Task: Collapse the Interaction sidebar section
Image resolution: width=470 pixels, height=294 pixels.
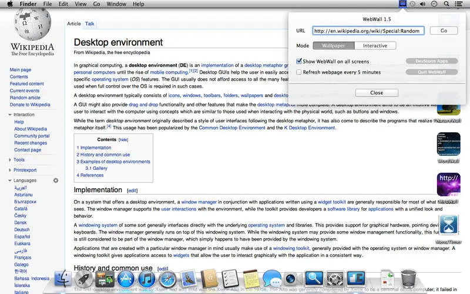Action: pyautogui.click(x=10, y=115)
